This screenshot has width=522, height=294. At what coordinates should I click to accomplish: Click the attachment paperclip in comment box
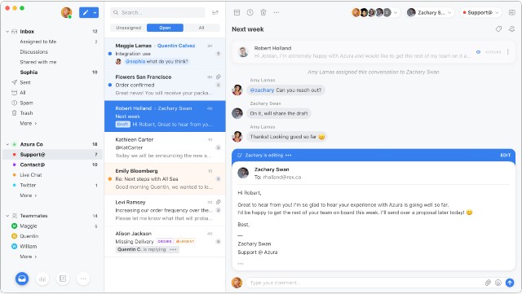[x=488, y=283]
